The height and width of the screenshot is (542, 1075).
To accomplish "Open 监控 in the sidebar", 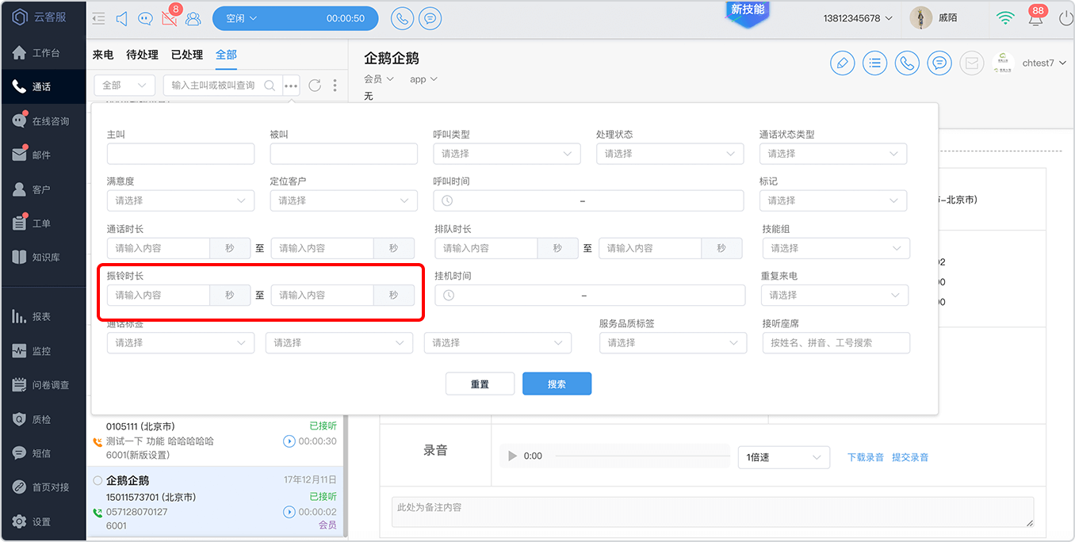I will point(43,350).
